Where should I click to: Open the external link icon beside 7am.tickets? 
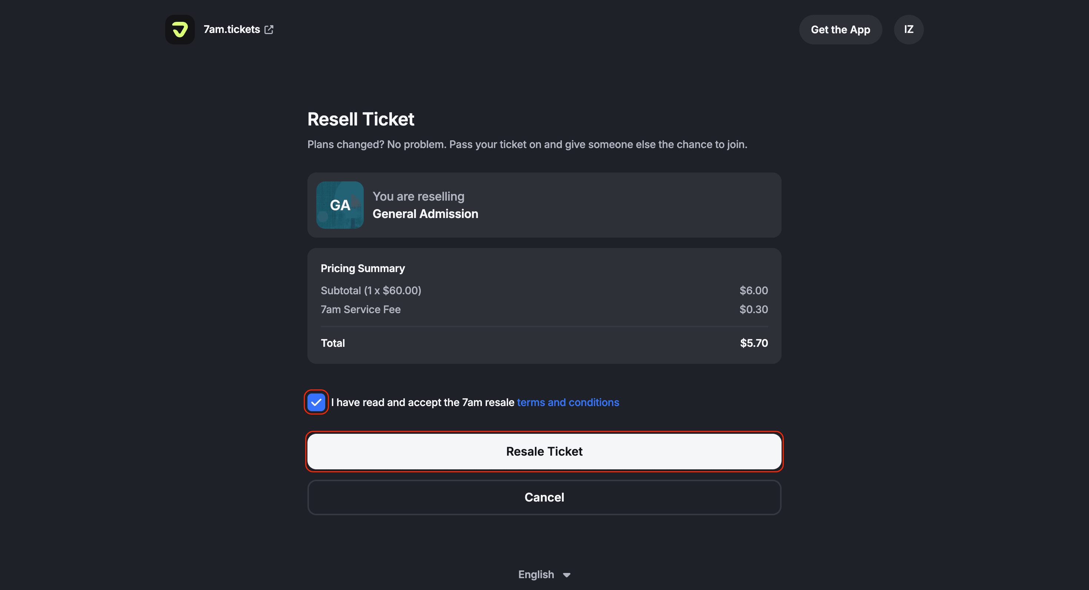pos(269,30)
